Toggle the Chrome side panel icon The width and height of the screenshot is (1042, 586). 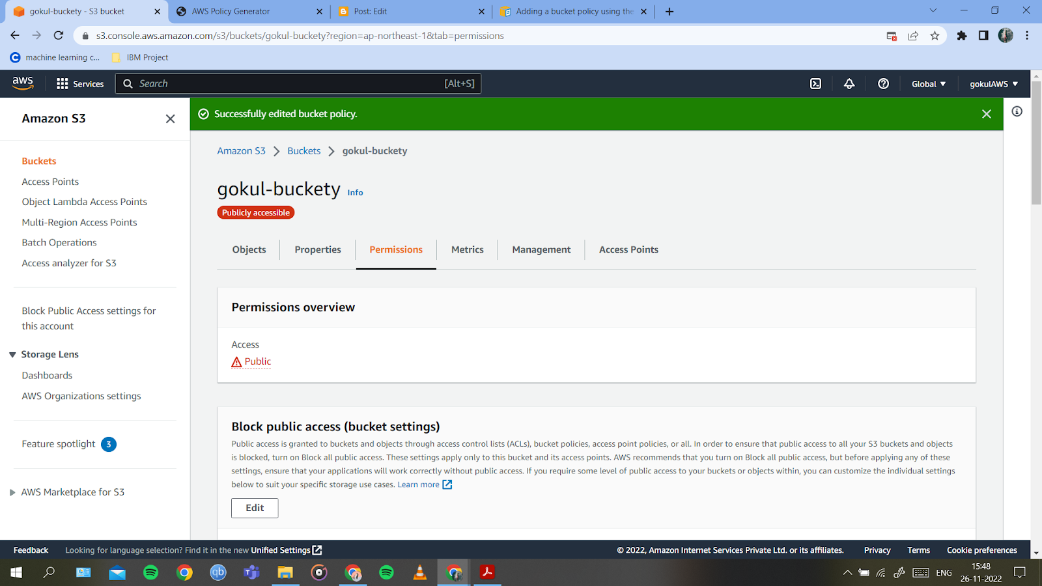[x=983, y=36]
